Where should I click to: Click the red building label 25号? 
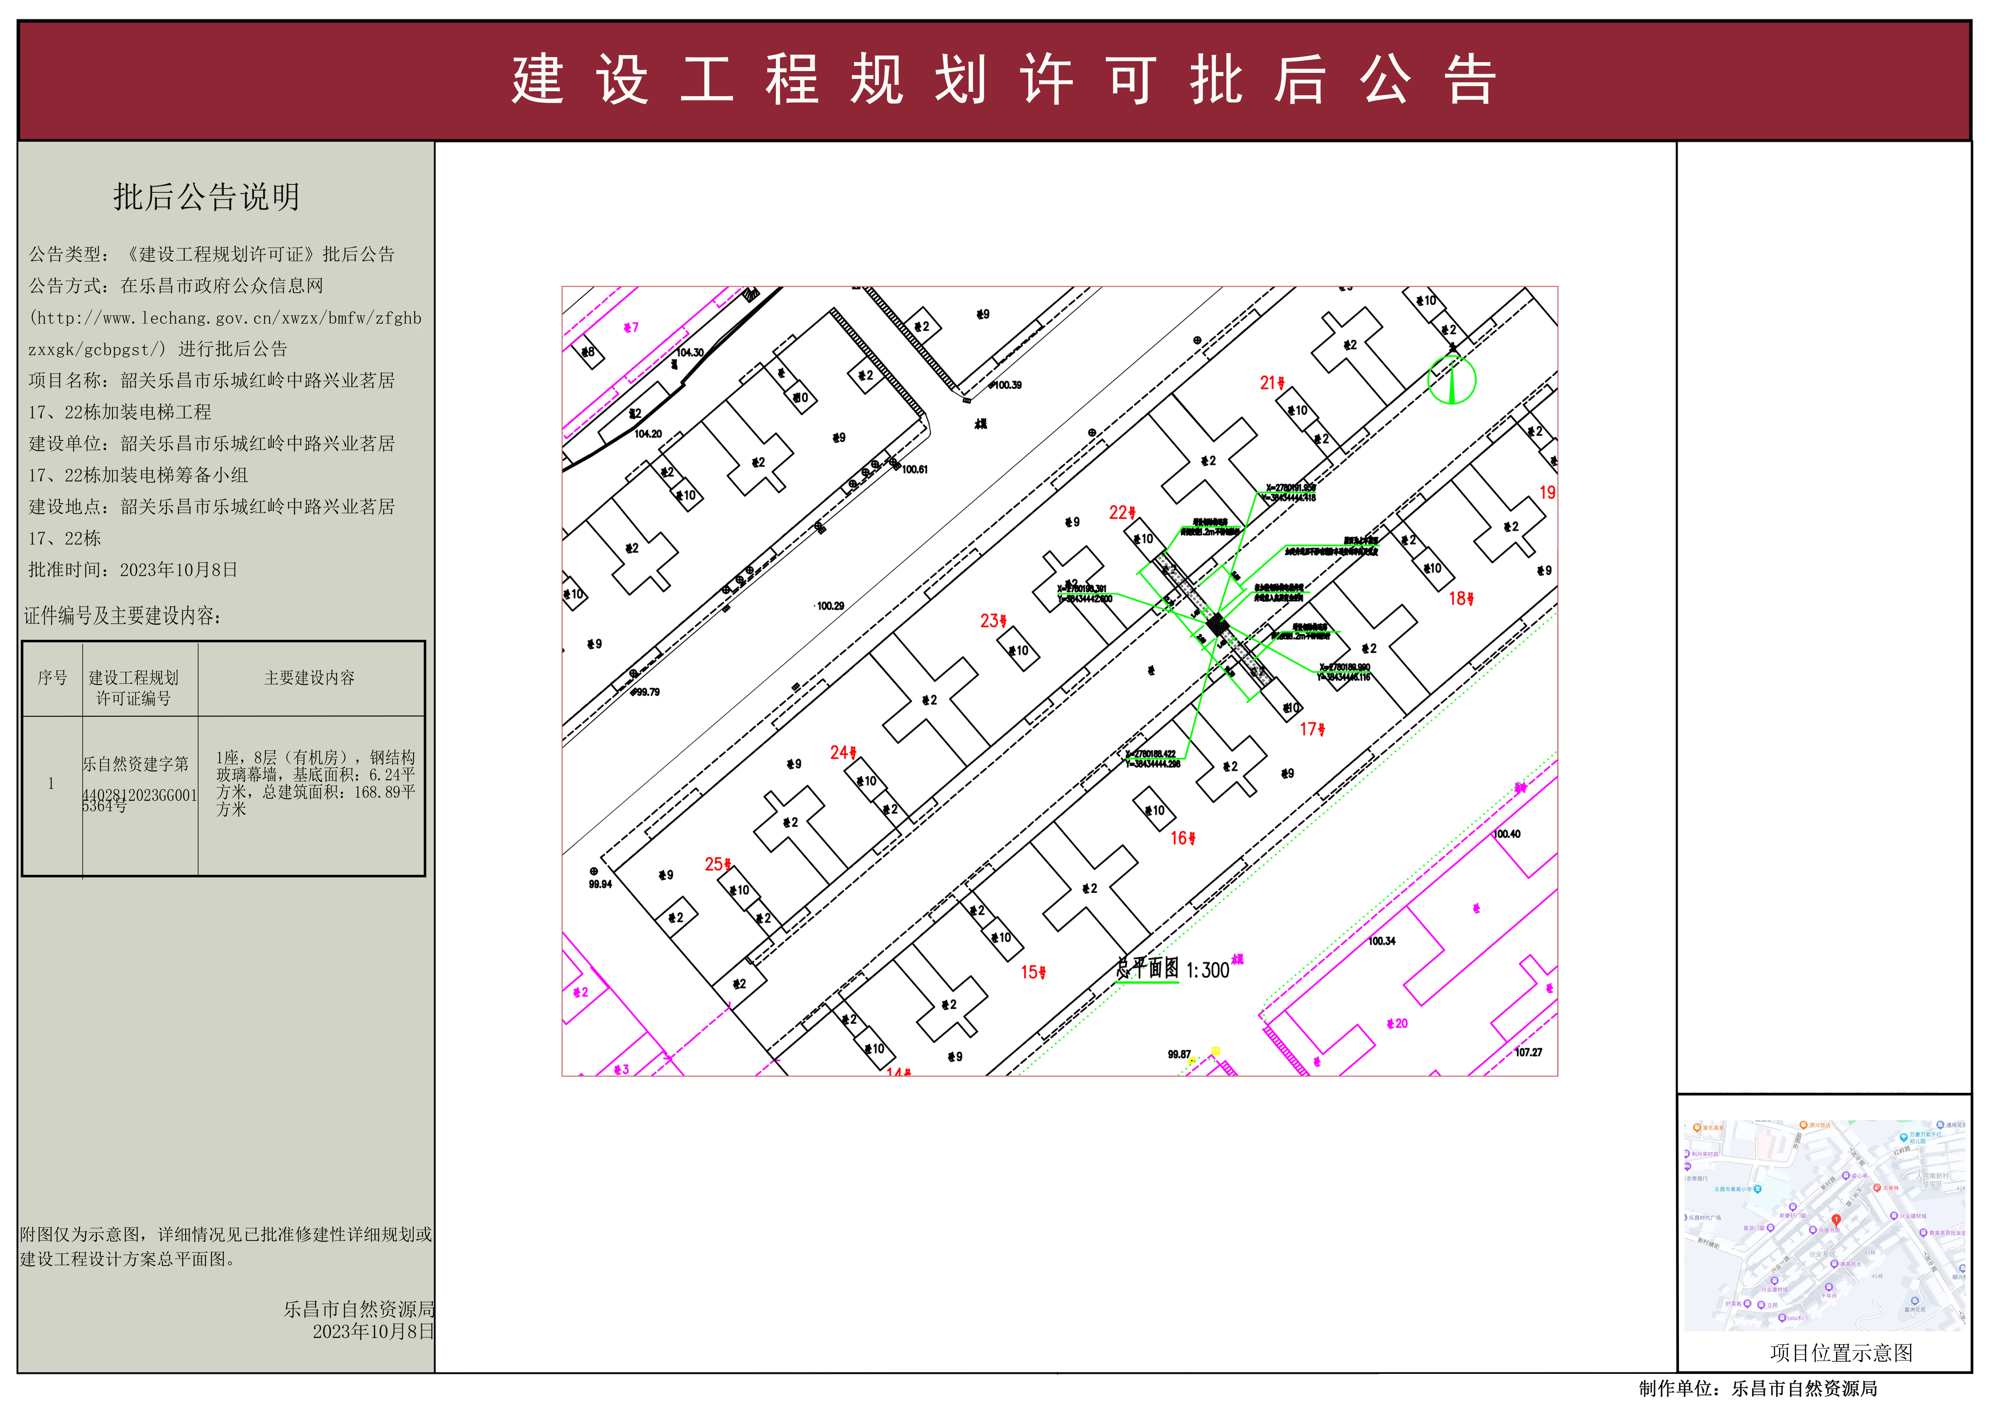click(x=718, y=864)
